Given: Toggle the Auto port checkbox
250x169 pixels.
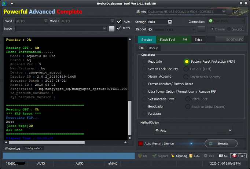Looking at the screenshot, I should pyautogui.click(x=236, y=12).
